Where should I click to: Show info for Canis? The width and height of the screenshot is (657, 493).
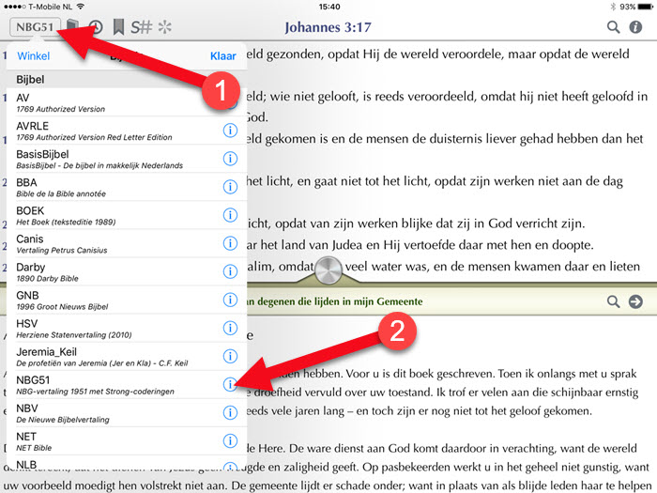[x=230, y=243]
